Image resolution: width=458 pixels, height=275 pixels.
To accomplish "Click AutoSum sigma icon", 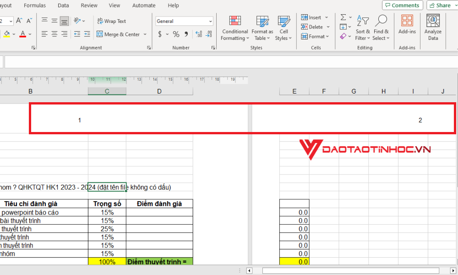I will (x=343, y=17).
